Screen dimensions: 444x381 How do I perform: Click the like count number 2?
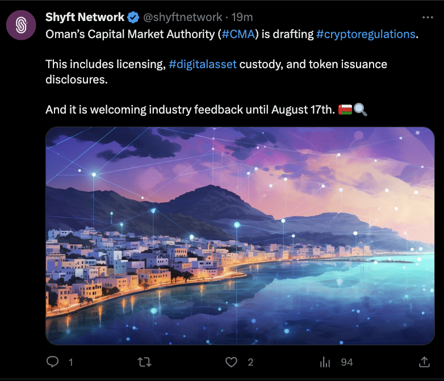point(250,362)
